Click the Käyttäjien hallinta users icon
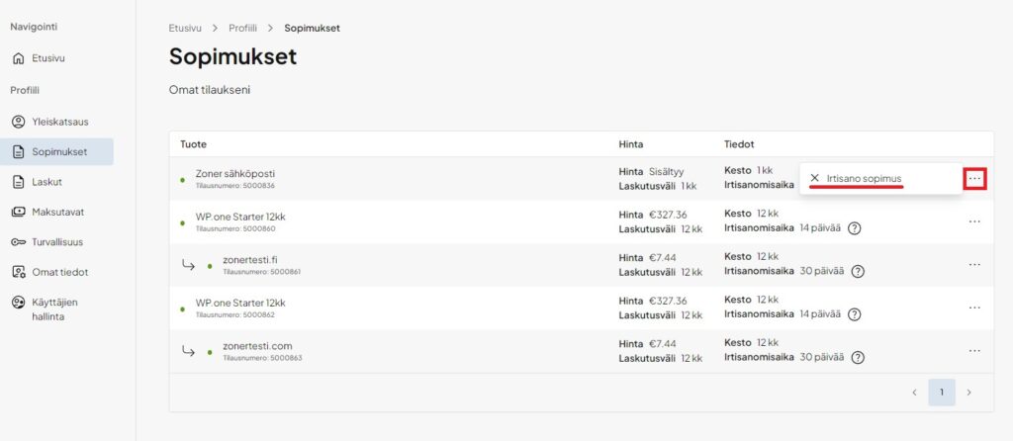This screenshot has height=441, width=1013. point(18,302)
